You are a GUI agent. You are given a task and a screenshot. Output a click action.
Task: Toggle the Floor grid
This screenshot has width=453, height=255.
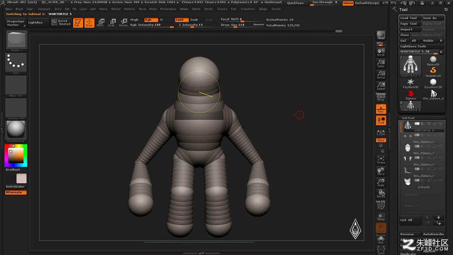point(381,109)
